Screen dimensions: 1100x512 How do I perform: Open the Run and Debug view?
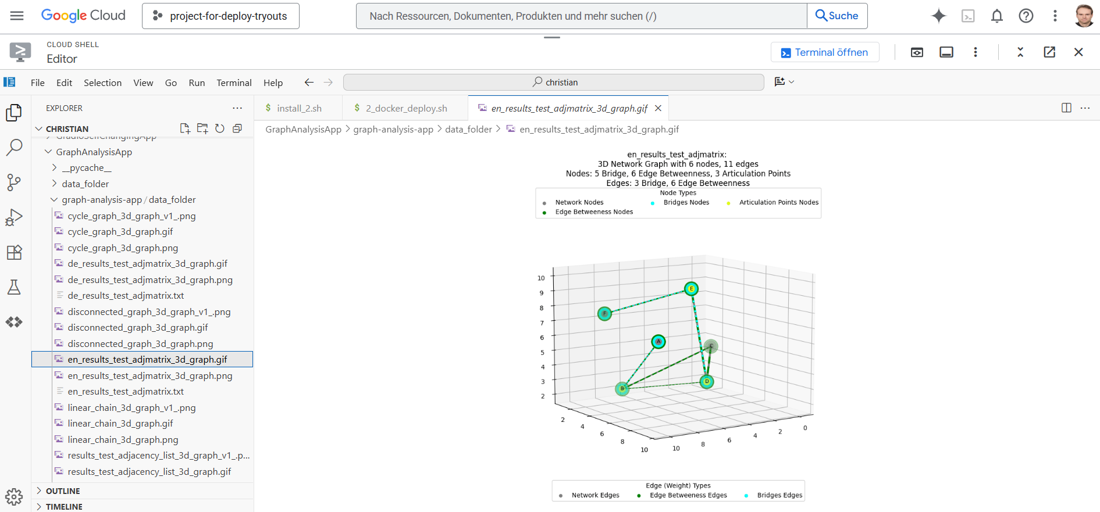pyautogui.click(x=14, y=217)
